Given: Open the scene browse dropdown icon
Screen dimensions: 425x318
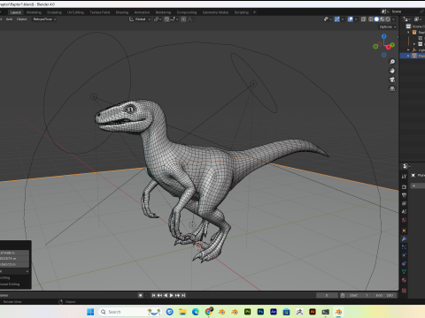Looking at the screenshot, I should click(384, 11).
